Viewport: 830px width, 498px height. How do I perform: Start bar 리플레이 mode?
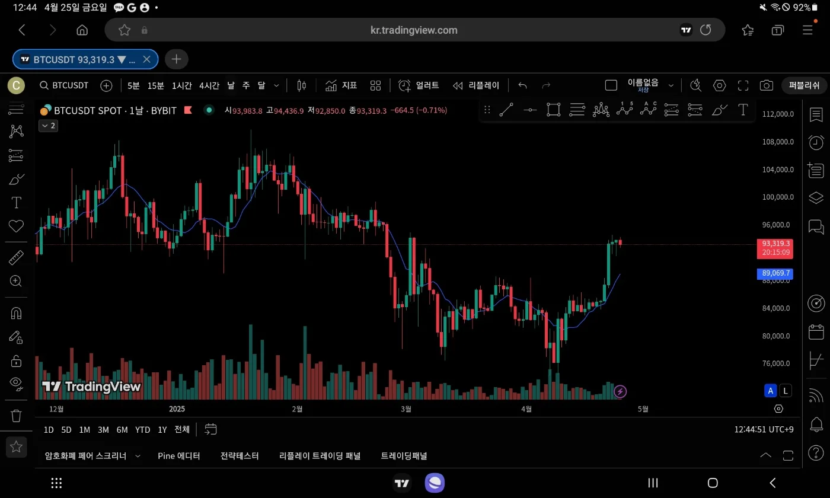[476, 85]
